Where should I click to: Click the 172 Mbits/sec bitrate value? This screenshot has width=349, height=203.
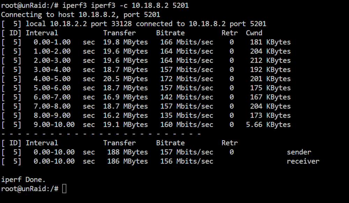click(187, 79)
